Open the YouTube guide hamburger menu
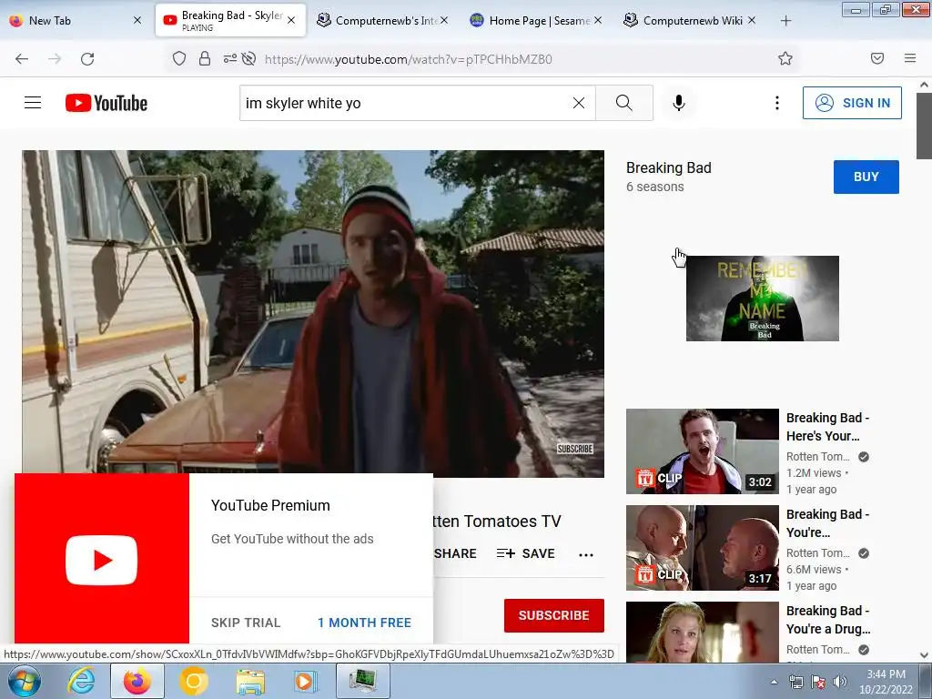The image size is (932, 699). (x=33, y=103)
